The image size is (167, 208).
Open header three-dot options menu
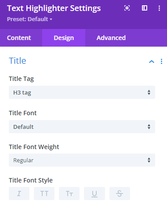tap(159, 8)
